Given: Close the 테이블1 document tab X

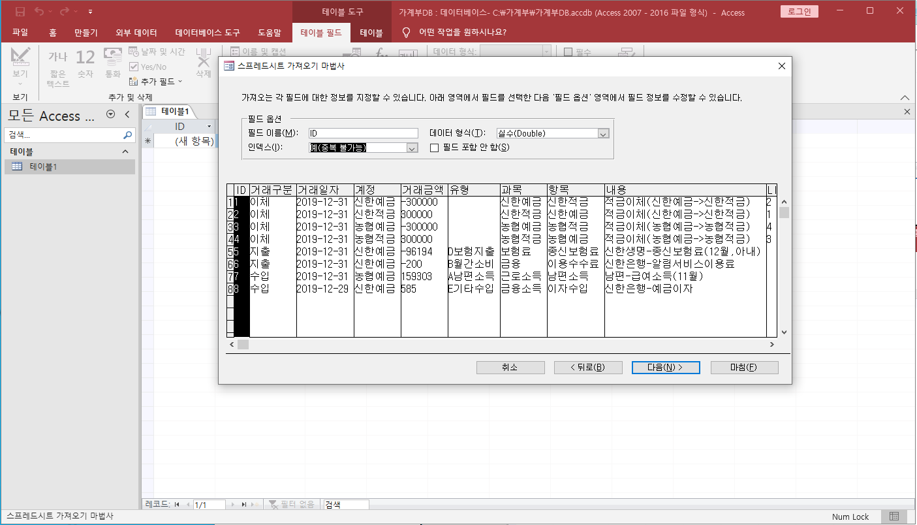Looking at the screenshot, I should (x=907, y=112).
